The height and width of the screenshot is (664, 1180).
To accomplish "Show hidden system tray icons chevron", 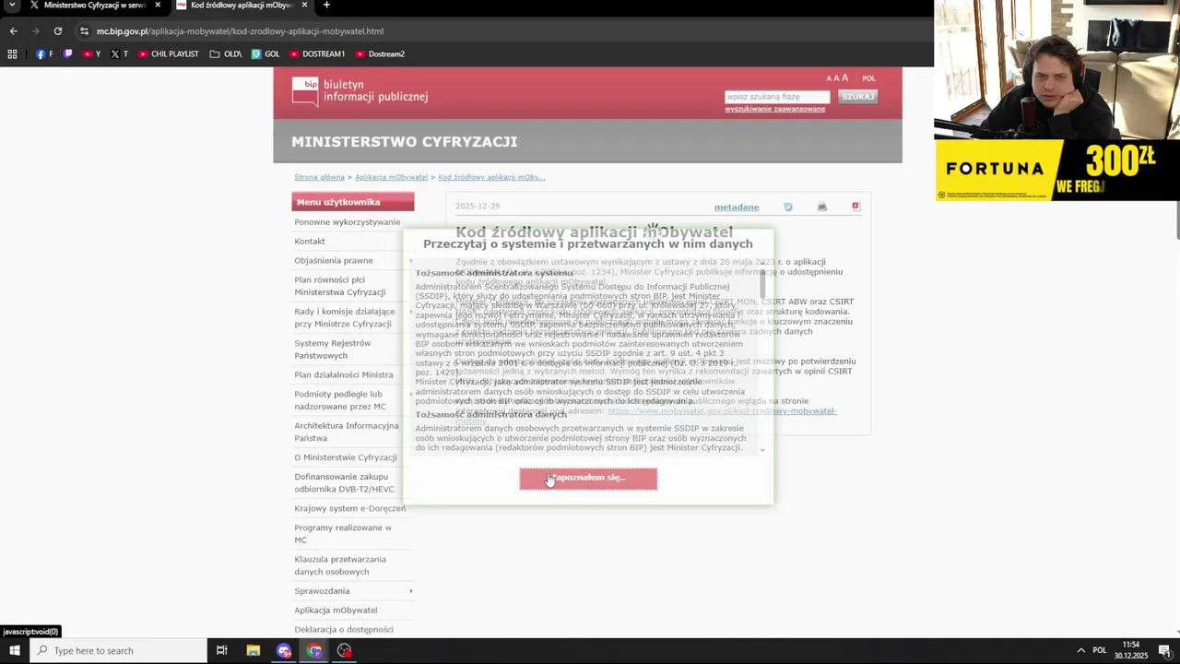I will [x=1081, y=651].
